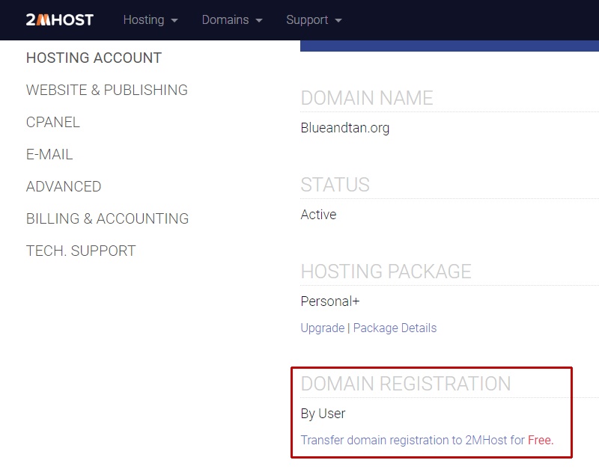Screen dimensions: 599x469
Task: Go to the cPanel section
Action: pos(53,122)
